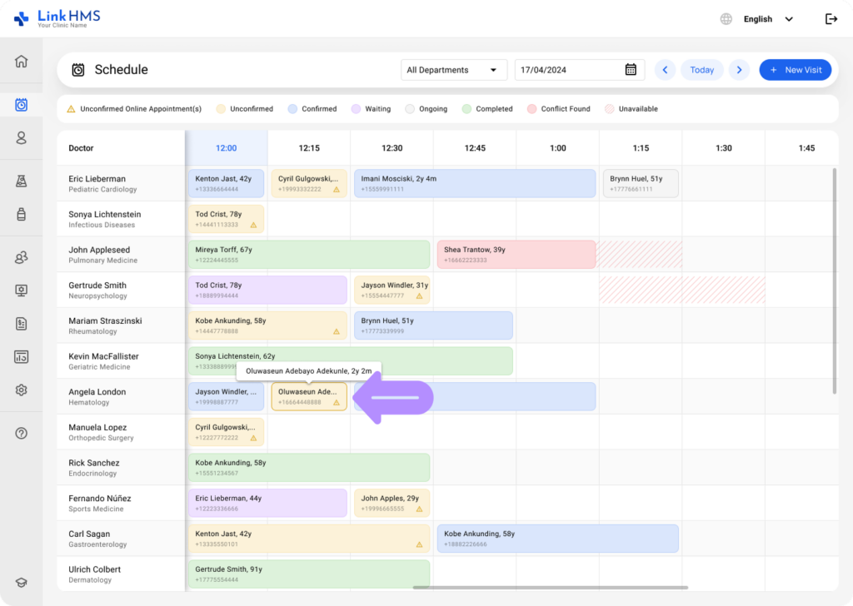Viewport: 853px width, 606px height.
Task: Open Kobe Ankunding appointment with Carl Sagan
Action: [x=557, y=539]
